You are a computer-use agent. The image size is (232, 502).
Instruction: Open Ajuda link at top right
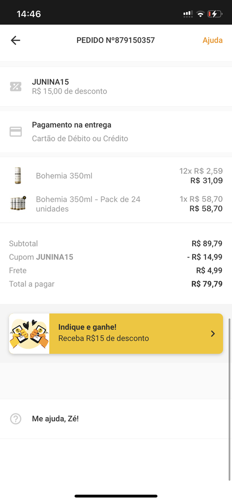[x=213, y=40]
